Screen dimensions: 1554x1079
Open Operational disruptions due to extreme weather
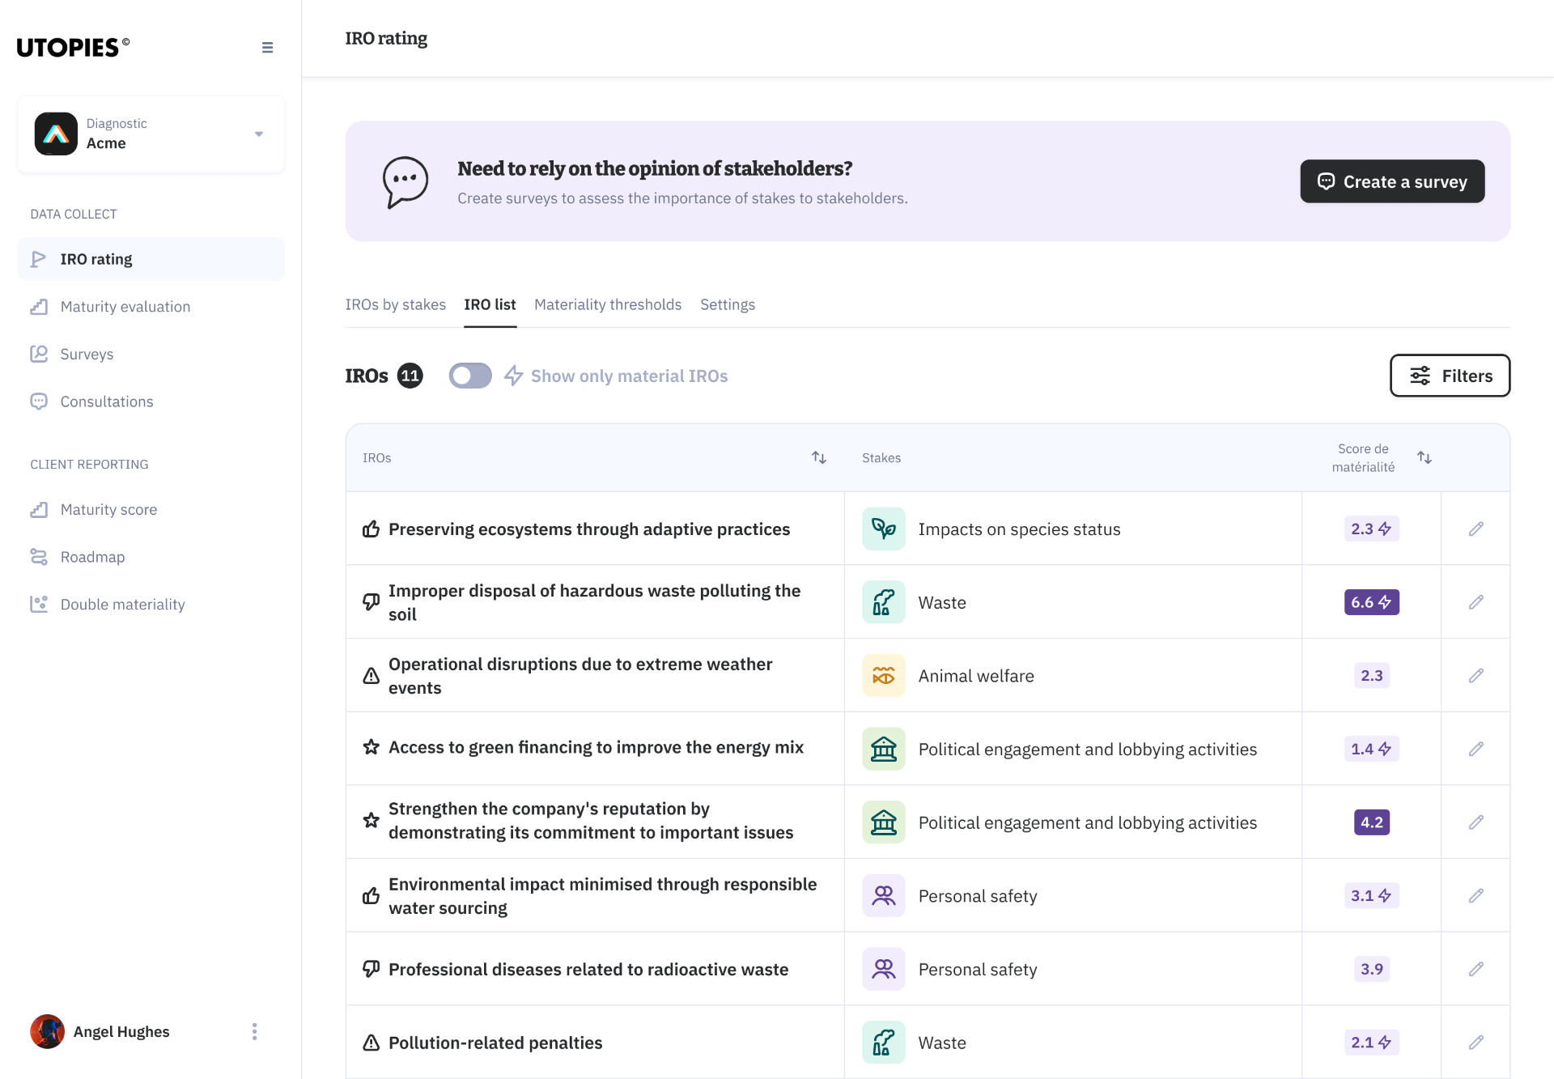point(580,676)
